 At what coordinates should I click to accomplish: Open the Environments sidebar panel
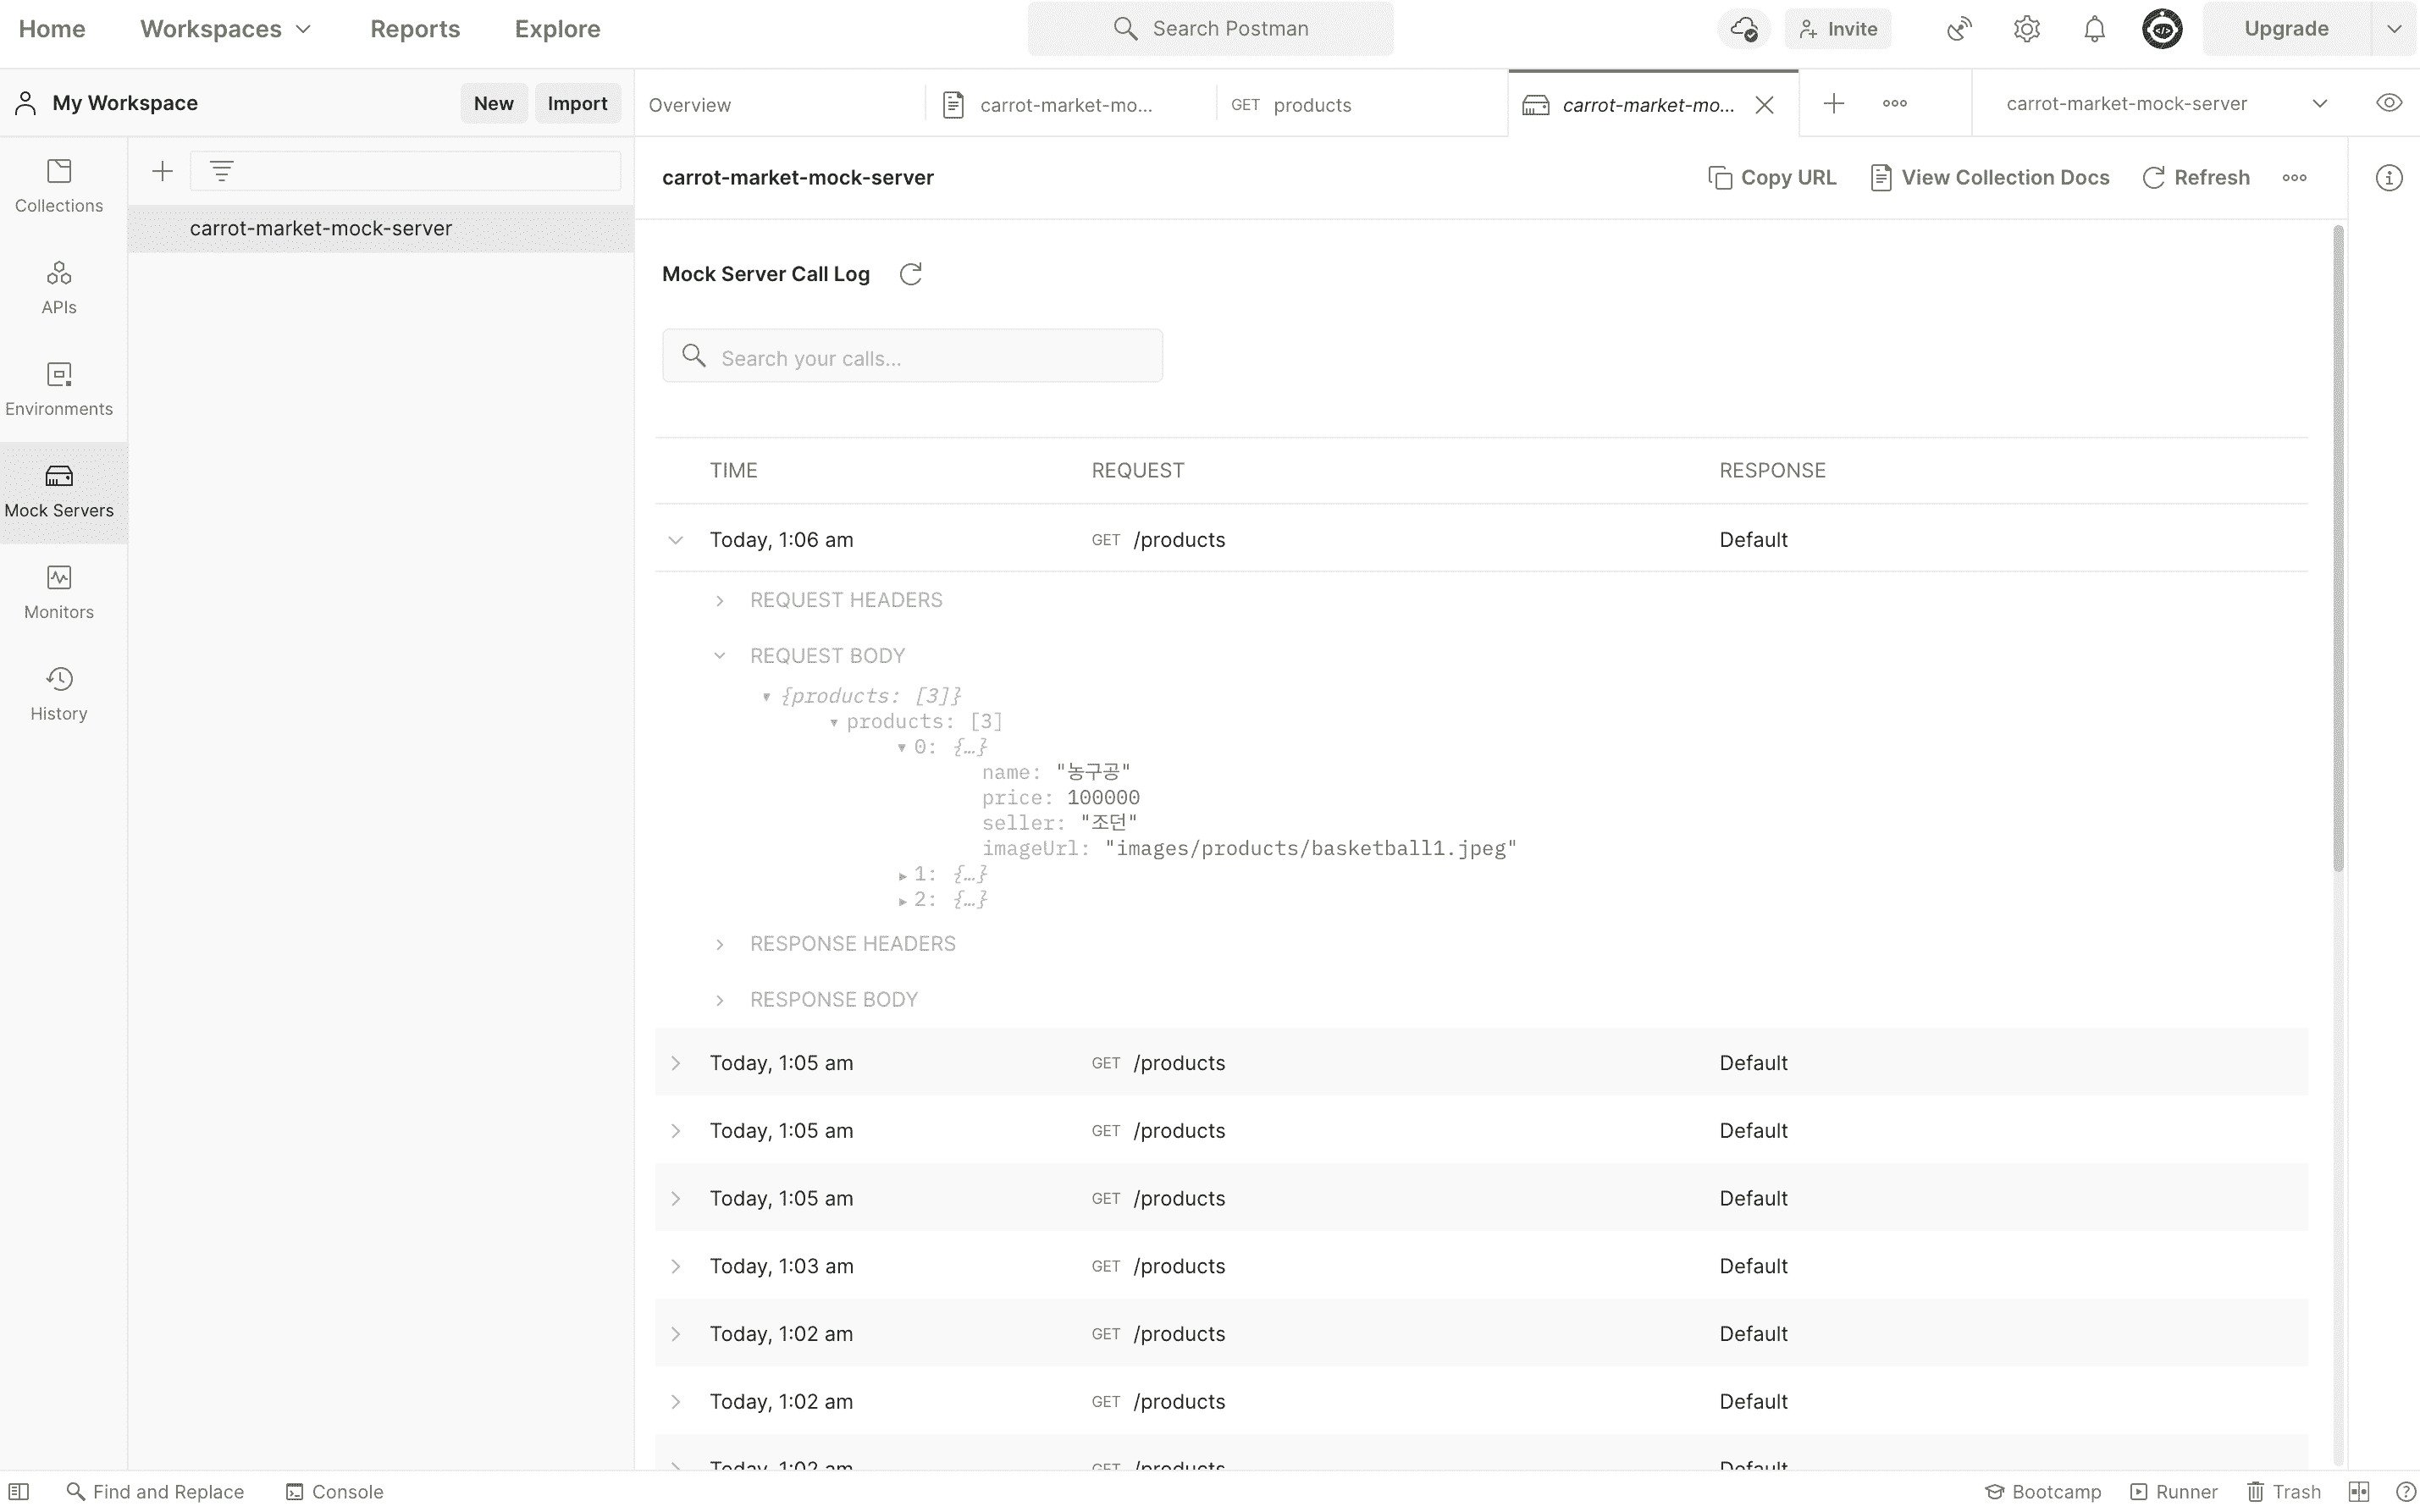pyautogui.click(x=59, y=390)
